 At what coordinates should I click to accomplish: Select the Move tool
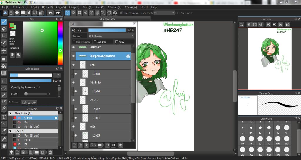click(x=4, y=50)
